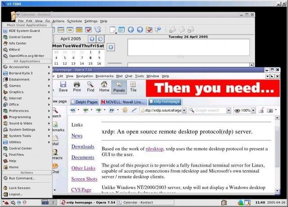
Task: Open the Tools menu in Opera
Action: (139, 76)
